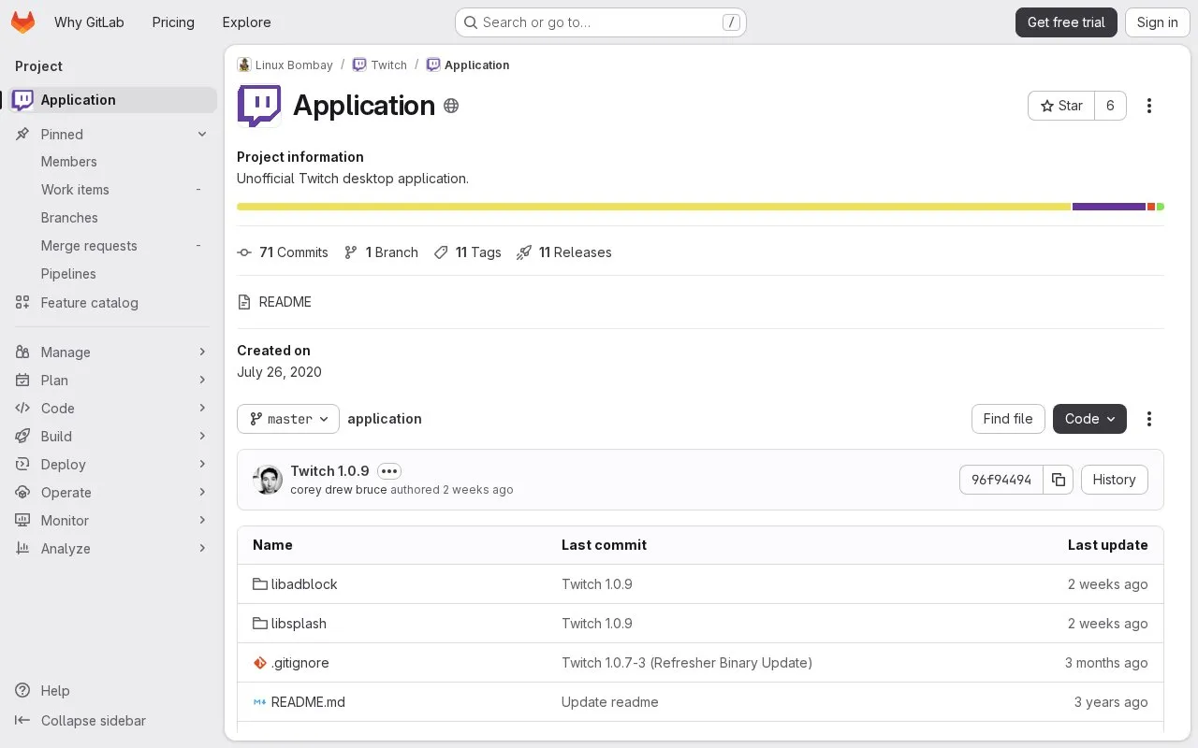
Task: Focus the Search or go to field
Action: coord(600,22)
